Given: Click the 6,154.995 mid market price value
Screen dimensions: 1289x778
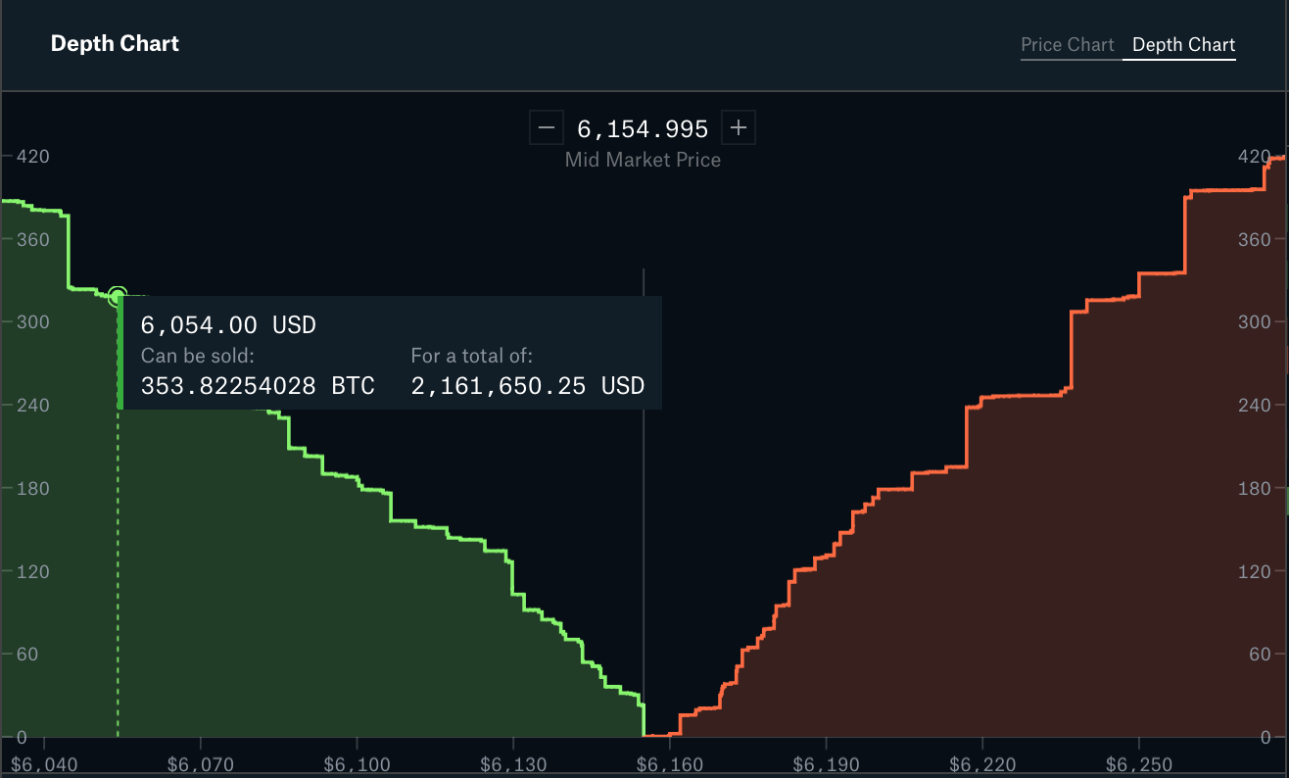Looking at the screenshot, I should click(x=643, y=128).
